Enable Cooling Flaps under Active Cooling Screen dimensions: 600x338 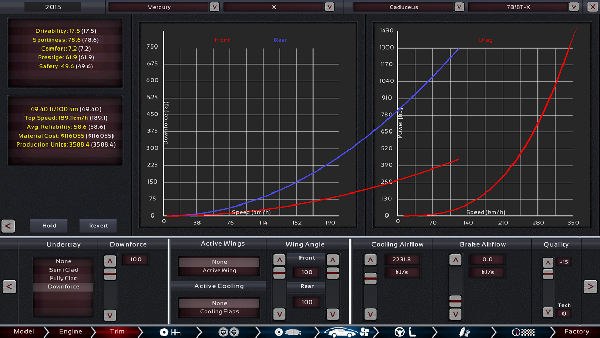219,312
